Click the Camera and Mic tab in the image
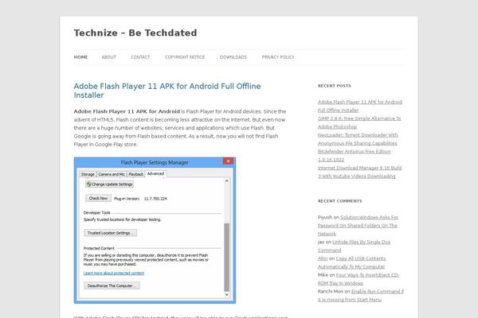Image resolution: width=478 pixels, height=318 pixels. pos(112,174)
